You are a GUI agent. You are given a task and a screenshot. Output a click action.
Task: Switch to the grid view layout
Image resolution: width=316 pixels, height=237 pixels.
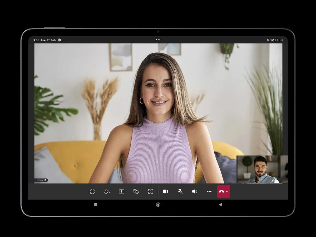click(x=151, y=191)
